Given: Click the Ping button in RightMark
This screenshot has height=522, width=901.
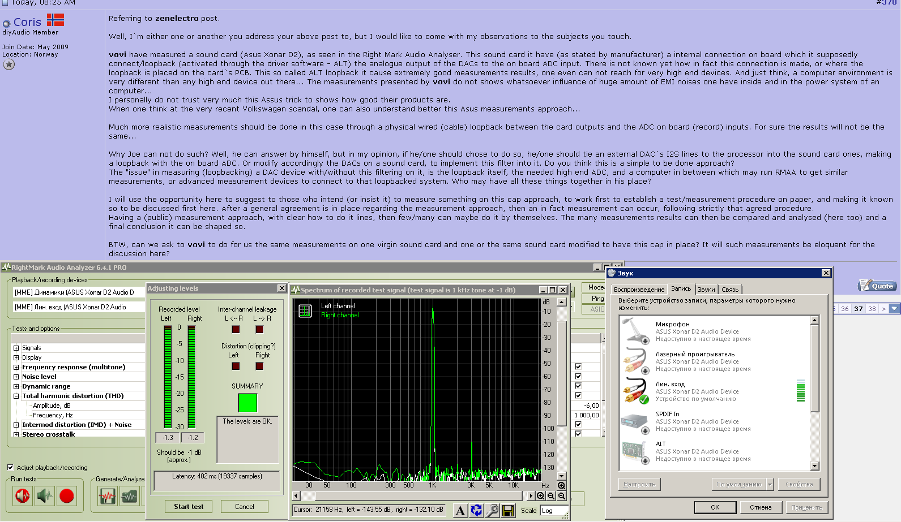Looking at the screenshot, I should pyautogui.click(x=597, y=298).
